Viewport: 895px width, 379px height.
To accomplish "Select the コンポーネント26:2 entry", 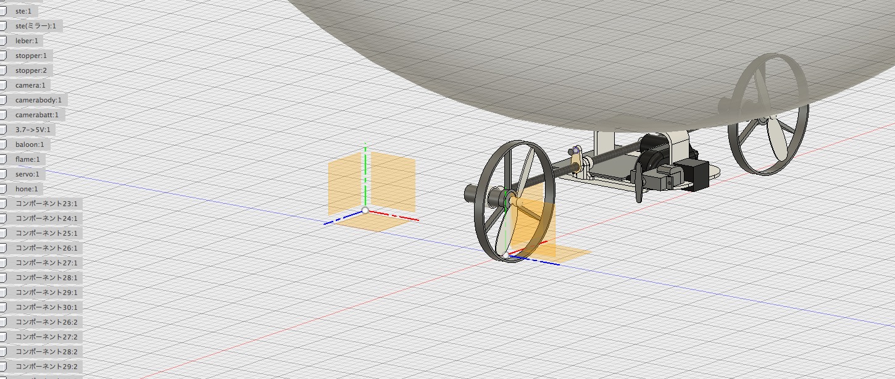I will point(46,322).
